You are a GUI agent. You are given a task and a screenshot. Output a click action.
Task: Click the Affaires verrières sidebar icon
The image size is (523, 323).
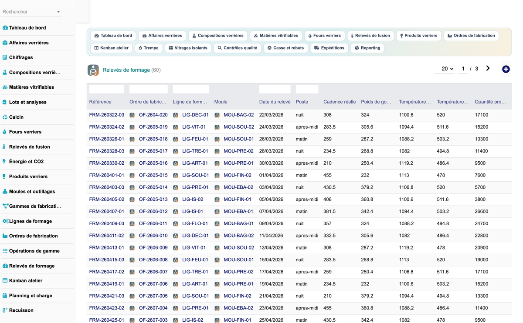point(5,43)
